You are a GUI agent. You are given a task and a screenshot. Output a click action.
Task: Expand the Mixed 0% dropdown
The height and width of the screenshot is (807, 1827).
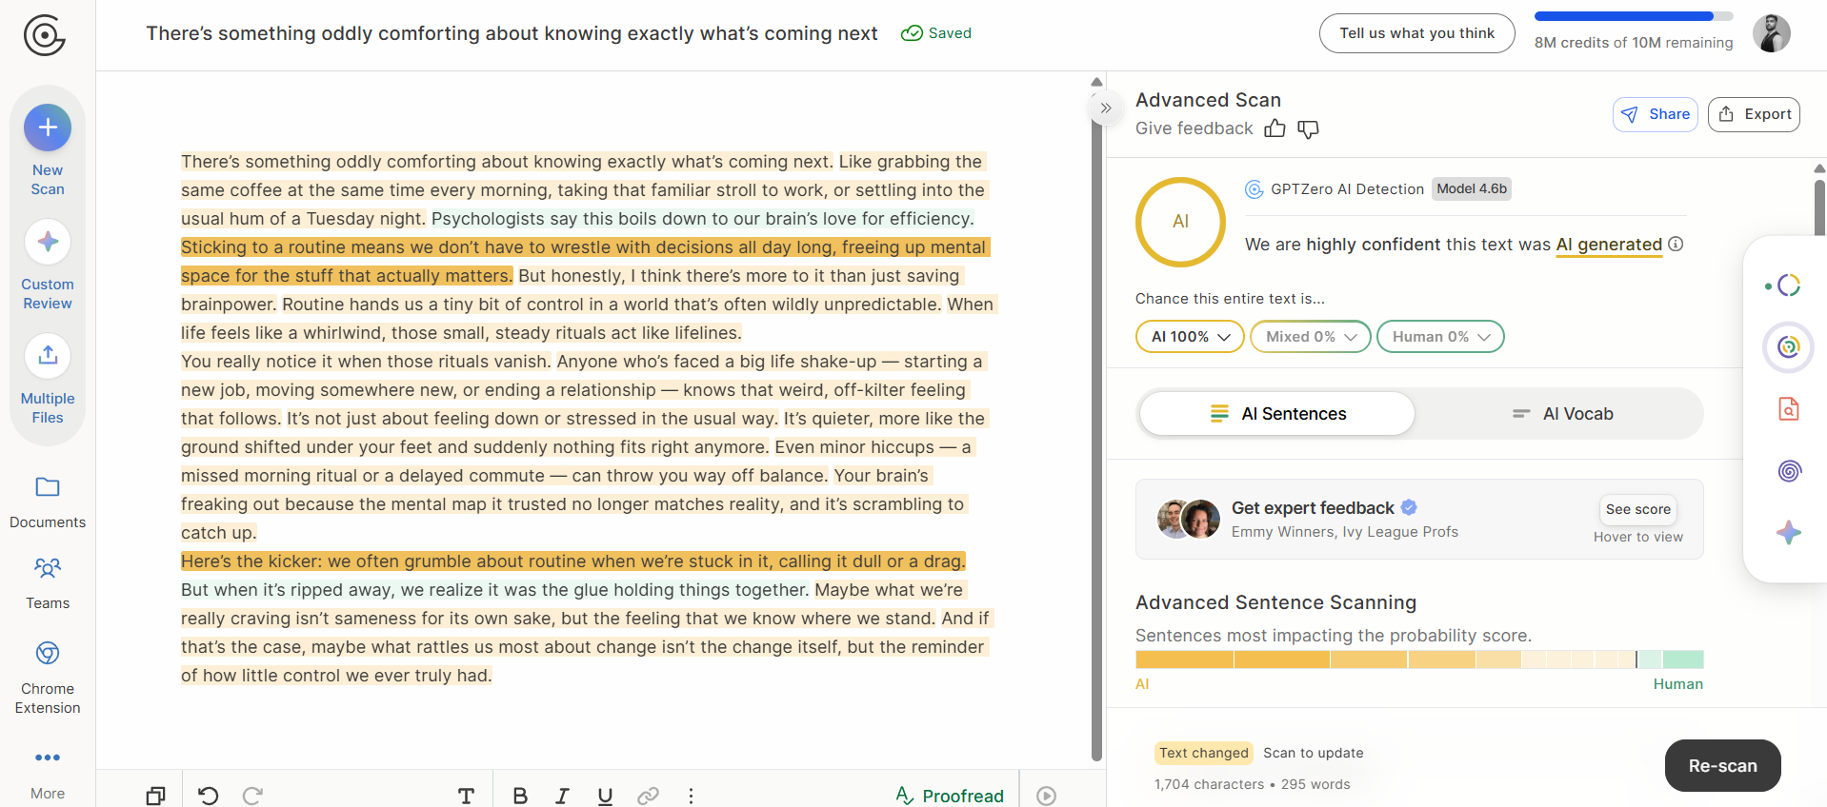(x=1311, y=336)
